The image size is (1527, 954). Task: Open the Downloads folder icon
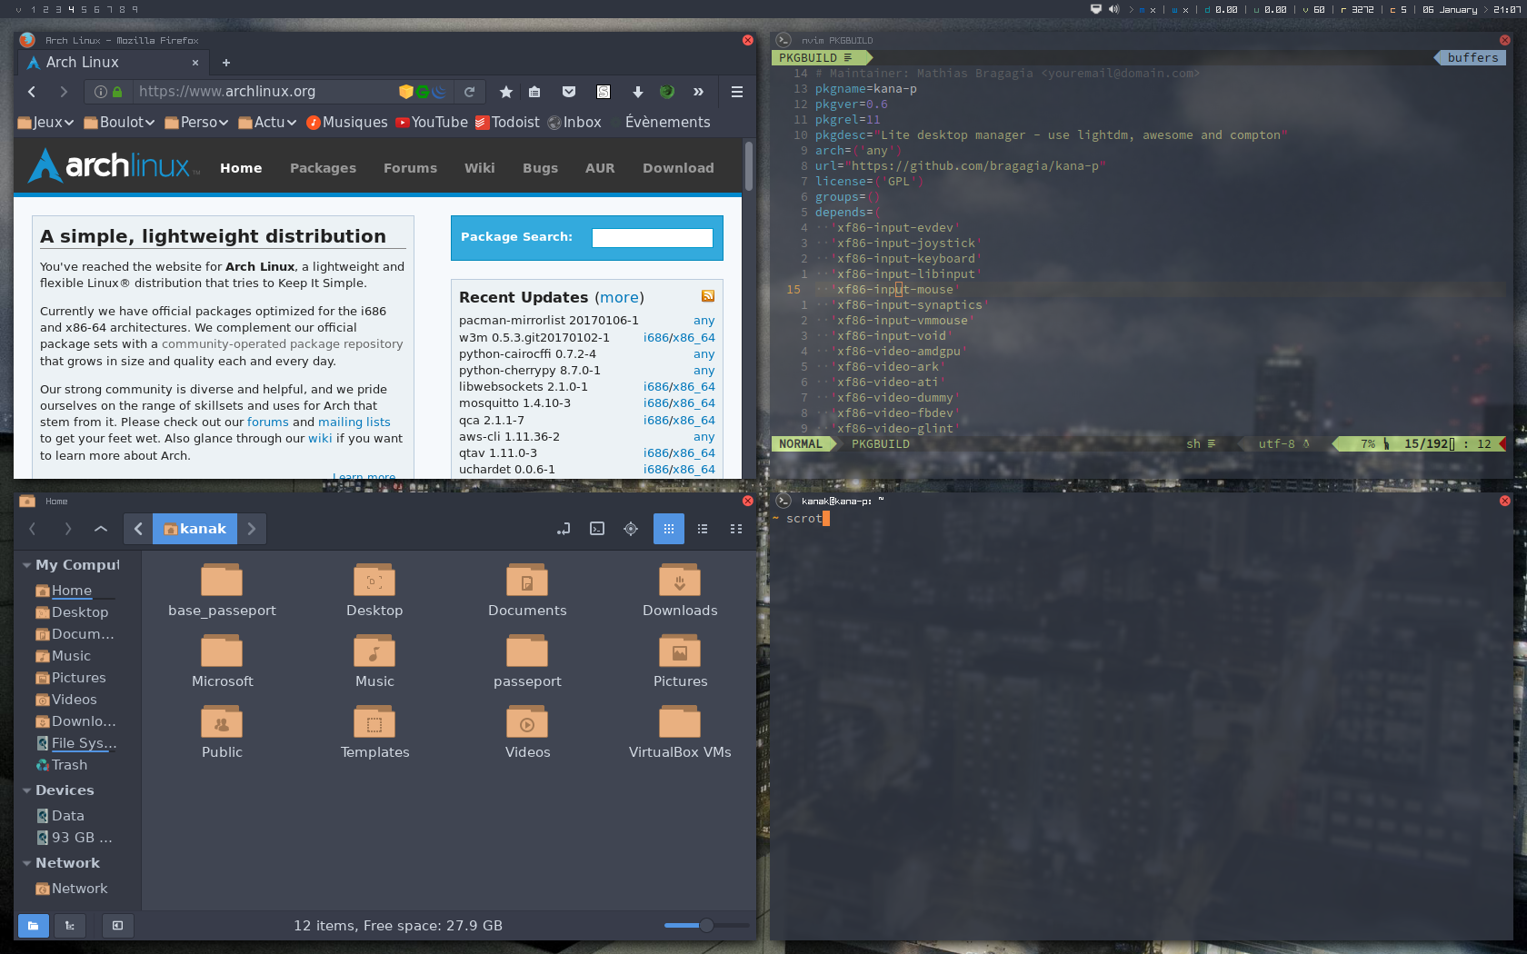coord(680,580)
